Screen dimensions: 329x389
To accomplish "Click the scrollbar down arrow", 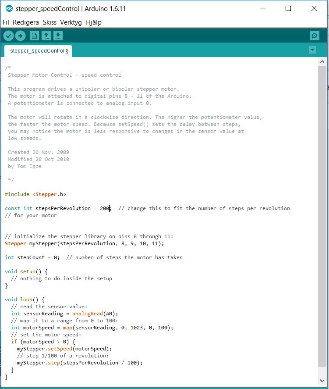I will point(322,381).
